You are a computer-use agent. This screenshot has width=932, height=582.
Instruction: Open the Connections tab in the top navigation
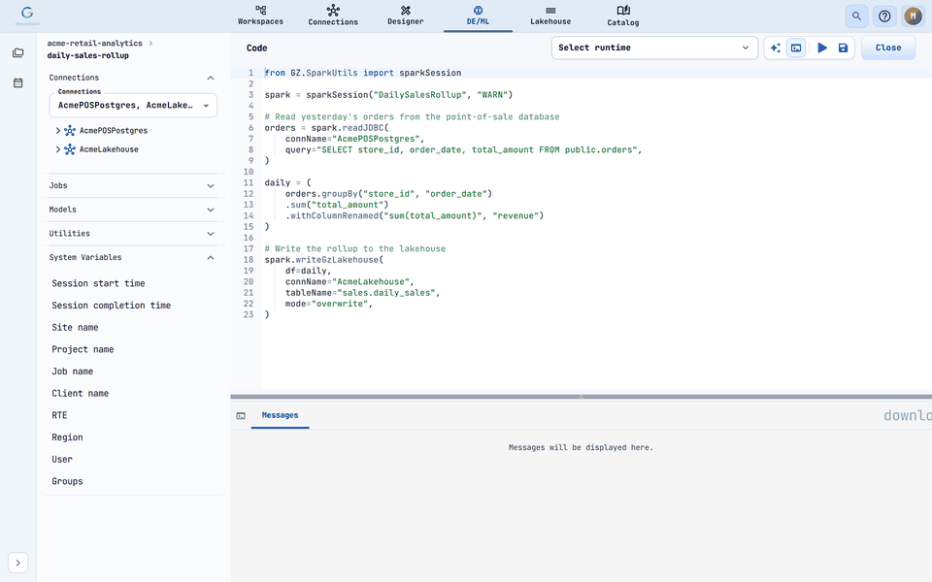pos(333,16)
